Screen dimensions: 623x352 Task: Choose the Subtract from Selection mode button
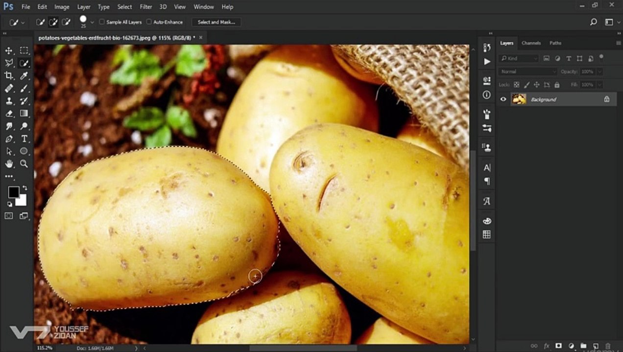click(x=66, y=22)
